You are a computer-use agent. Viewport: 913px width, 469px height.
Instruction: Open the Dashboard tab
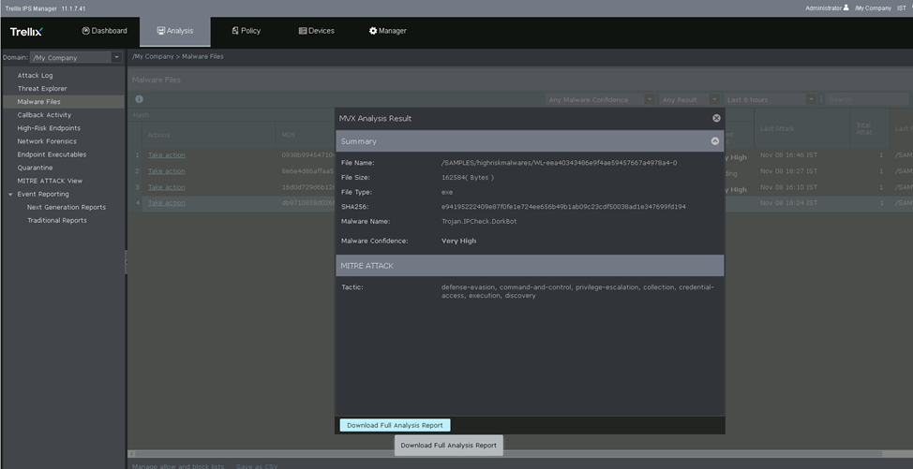click(x=105, y=31)
